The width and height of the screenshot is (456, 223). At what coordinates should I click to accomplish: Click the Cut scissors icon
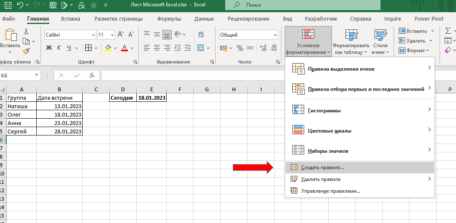[26, 32]
